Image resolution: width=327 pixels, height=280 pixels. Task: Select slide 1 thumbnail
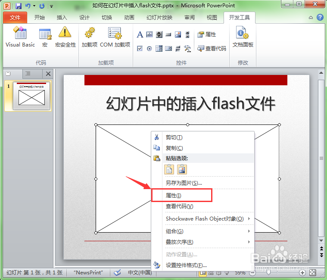[31, 96]
